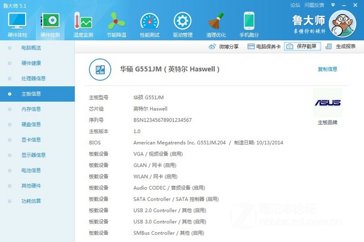
Task: Click the SATA Controller row
Action: coord(176,199)
